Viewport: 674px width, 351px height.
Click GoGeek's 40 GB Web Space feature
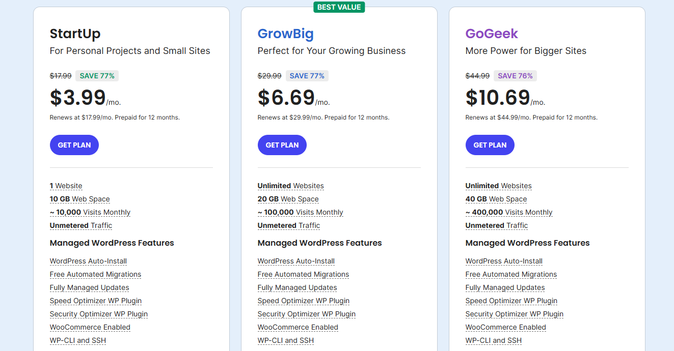496,199
